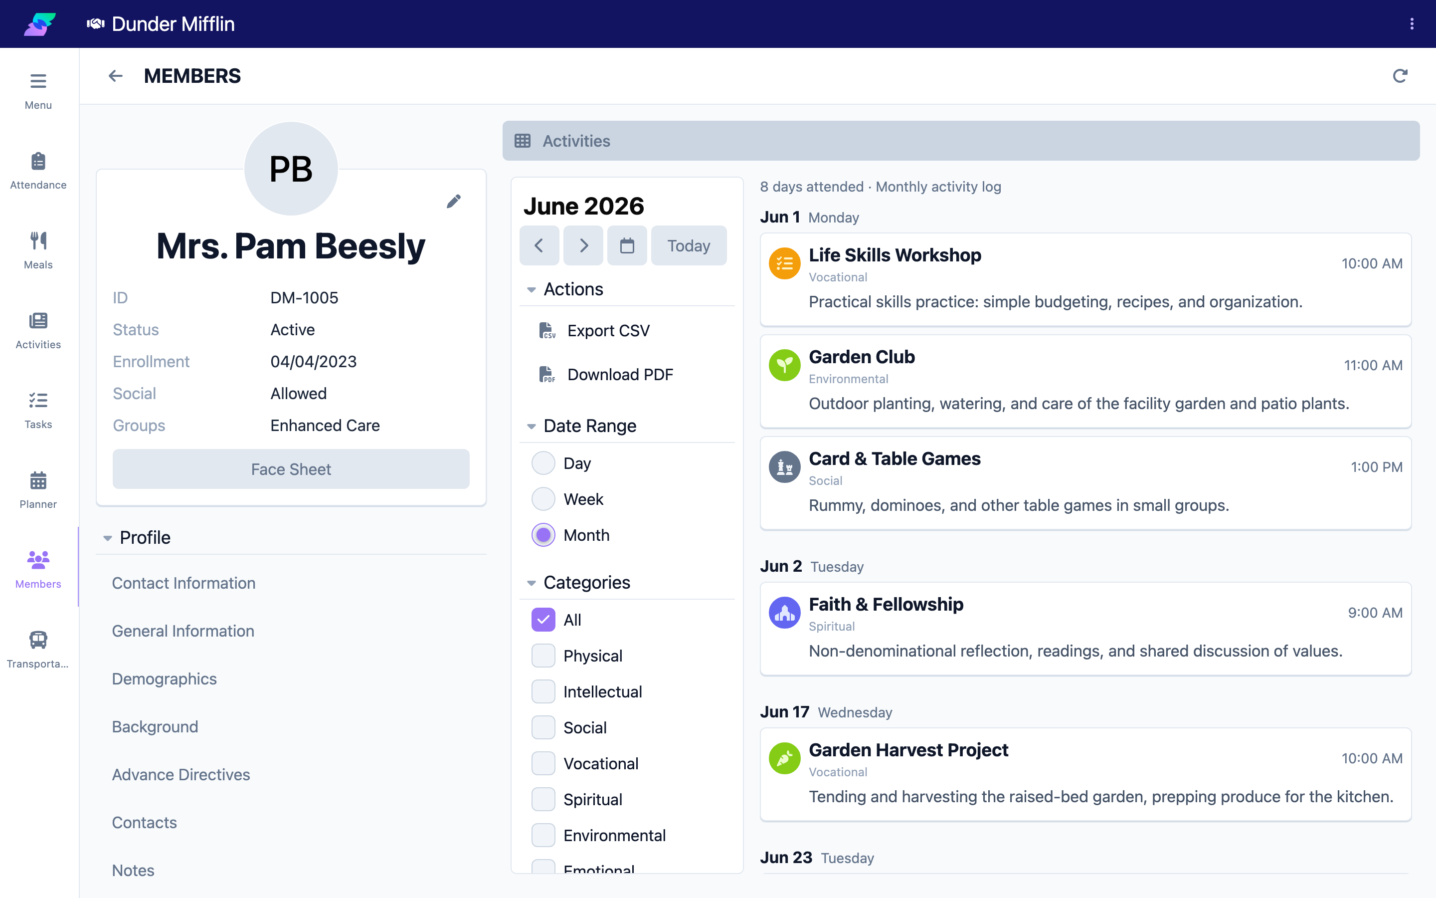Image resolution: width=1436 pixels, height=898 pixels.
Task: Select the Day date range radio
Action: click(x=543, y=463)
